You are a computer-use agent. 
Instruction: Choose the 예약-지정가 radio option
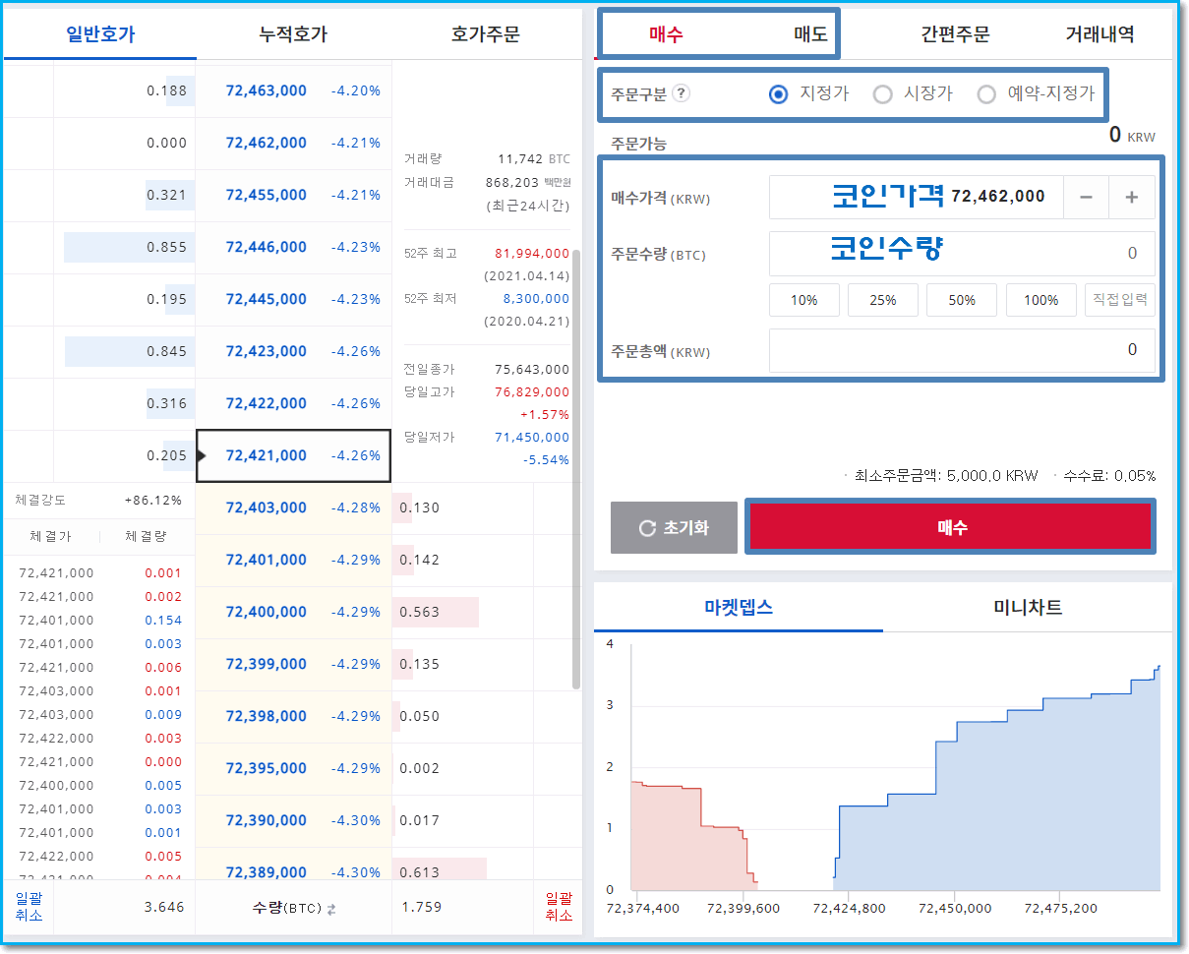point(986,94)
